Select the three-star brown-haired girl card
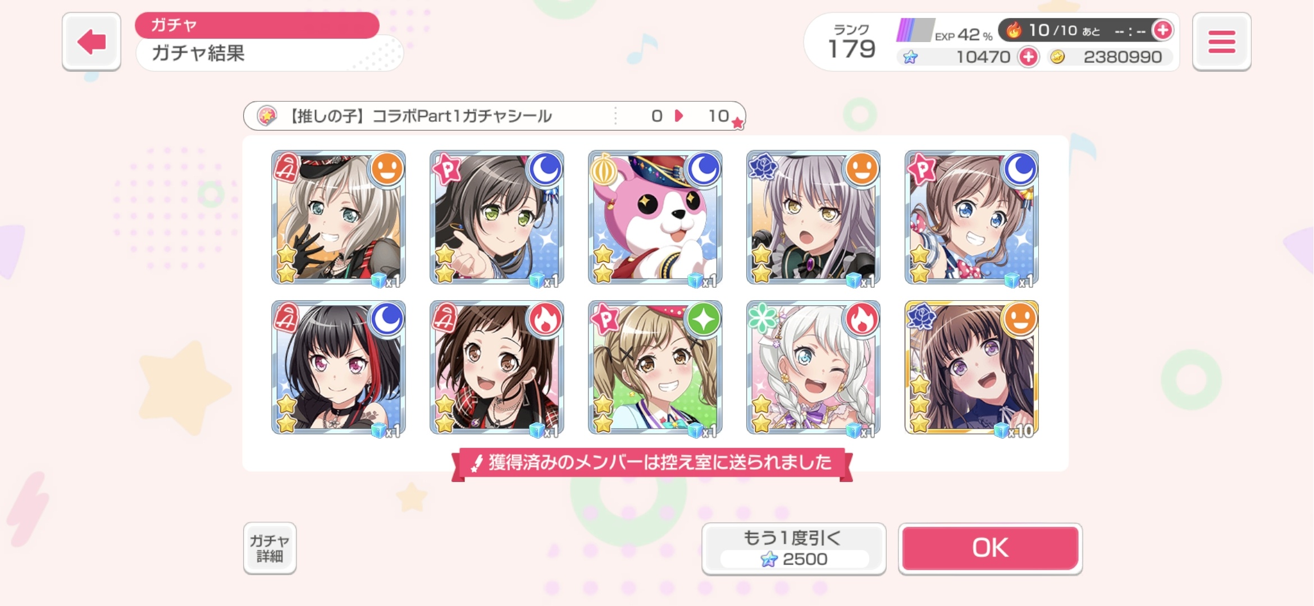The height and width of the screenshot is (606, 1314). coord(971,368)
